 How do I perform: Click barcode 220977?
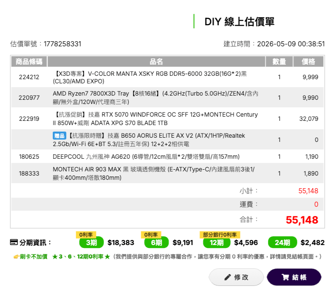[x=29, y=98]
